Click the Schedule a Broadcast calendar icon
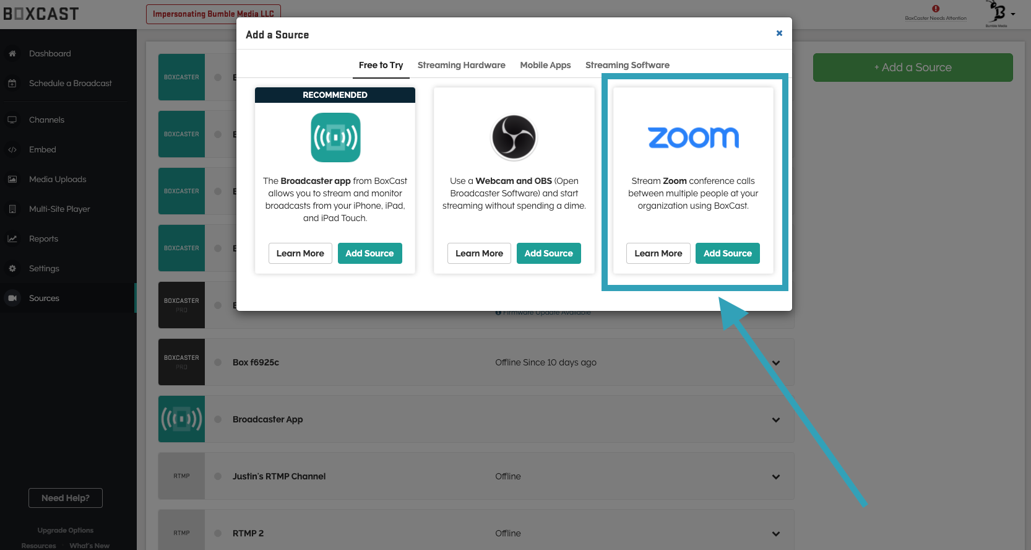The width and height of the screenshot is (1031, 550). tap(12, 84)
